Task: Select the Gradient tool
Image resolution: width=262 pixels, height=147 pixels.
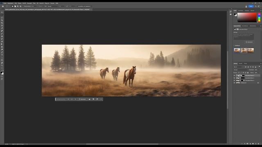Action: coord(2,45)
